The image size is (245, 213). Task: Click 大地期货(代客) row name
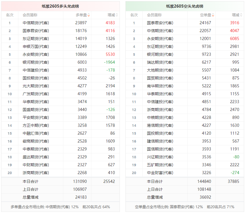(160, 70)
